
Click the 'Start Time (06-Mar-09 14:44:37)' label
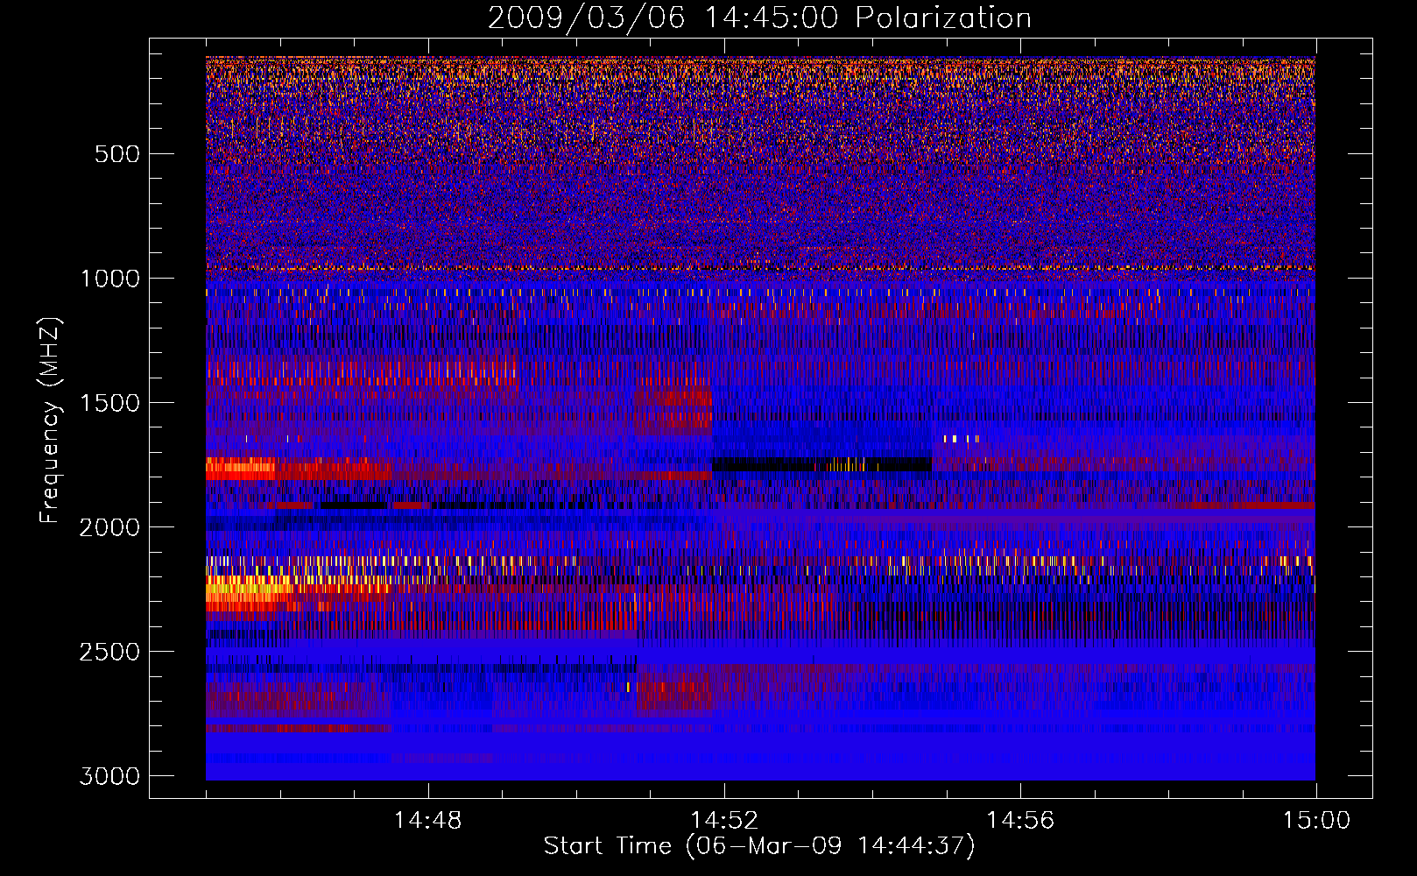(x=758, y=846)
